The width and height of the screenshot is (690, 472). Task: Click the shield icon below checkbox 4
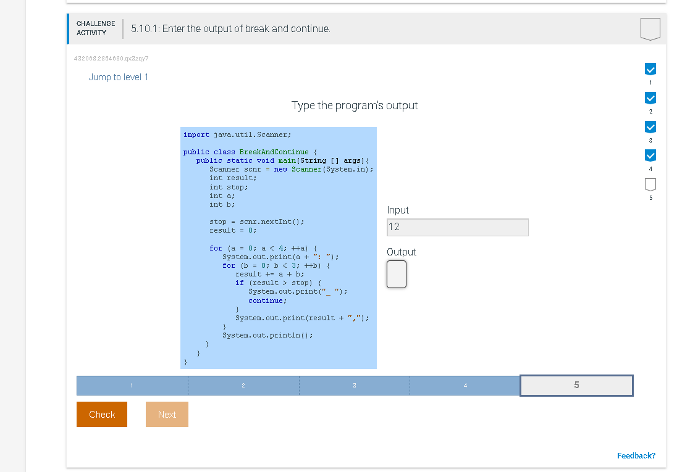650,183
